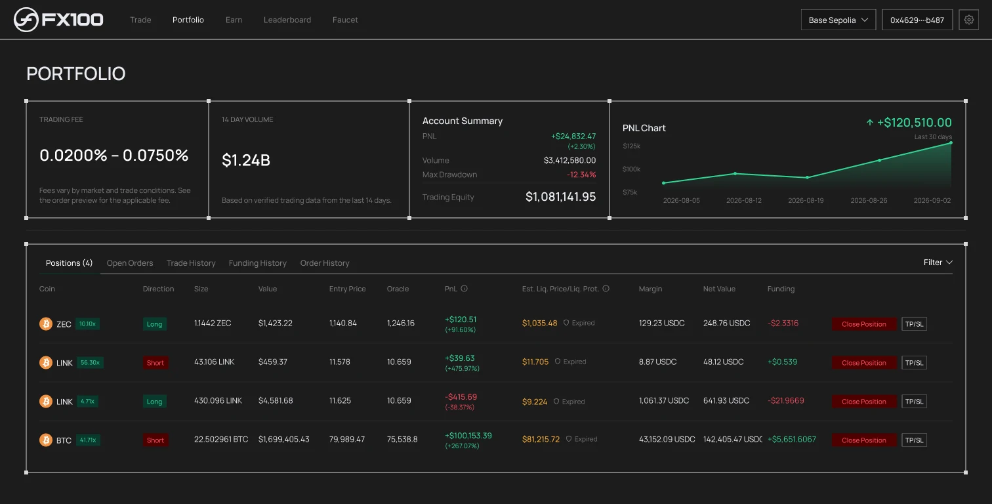Click info icon beside Est. Liq. Price header
Screen dimensions: 992x504
click(x=606, y=289)
